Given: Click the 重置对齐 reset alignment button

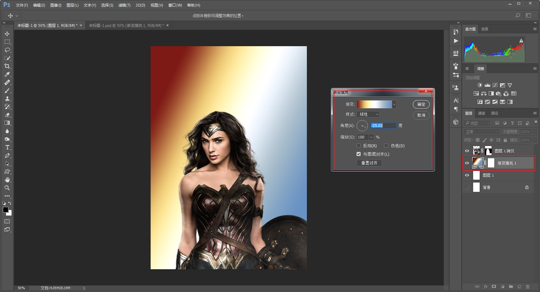Looking at the screenshot, I should [x=369, y=163].
